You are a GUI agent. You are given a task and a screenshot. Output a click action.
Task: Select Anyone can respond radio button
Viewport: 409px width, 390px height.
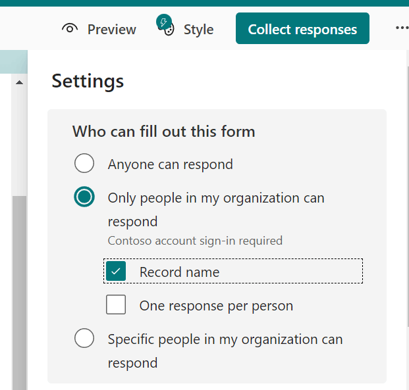pos(84,163)
